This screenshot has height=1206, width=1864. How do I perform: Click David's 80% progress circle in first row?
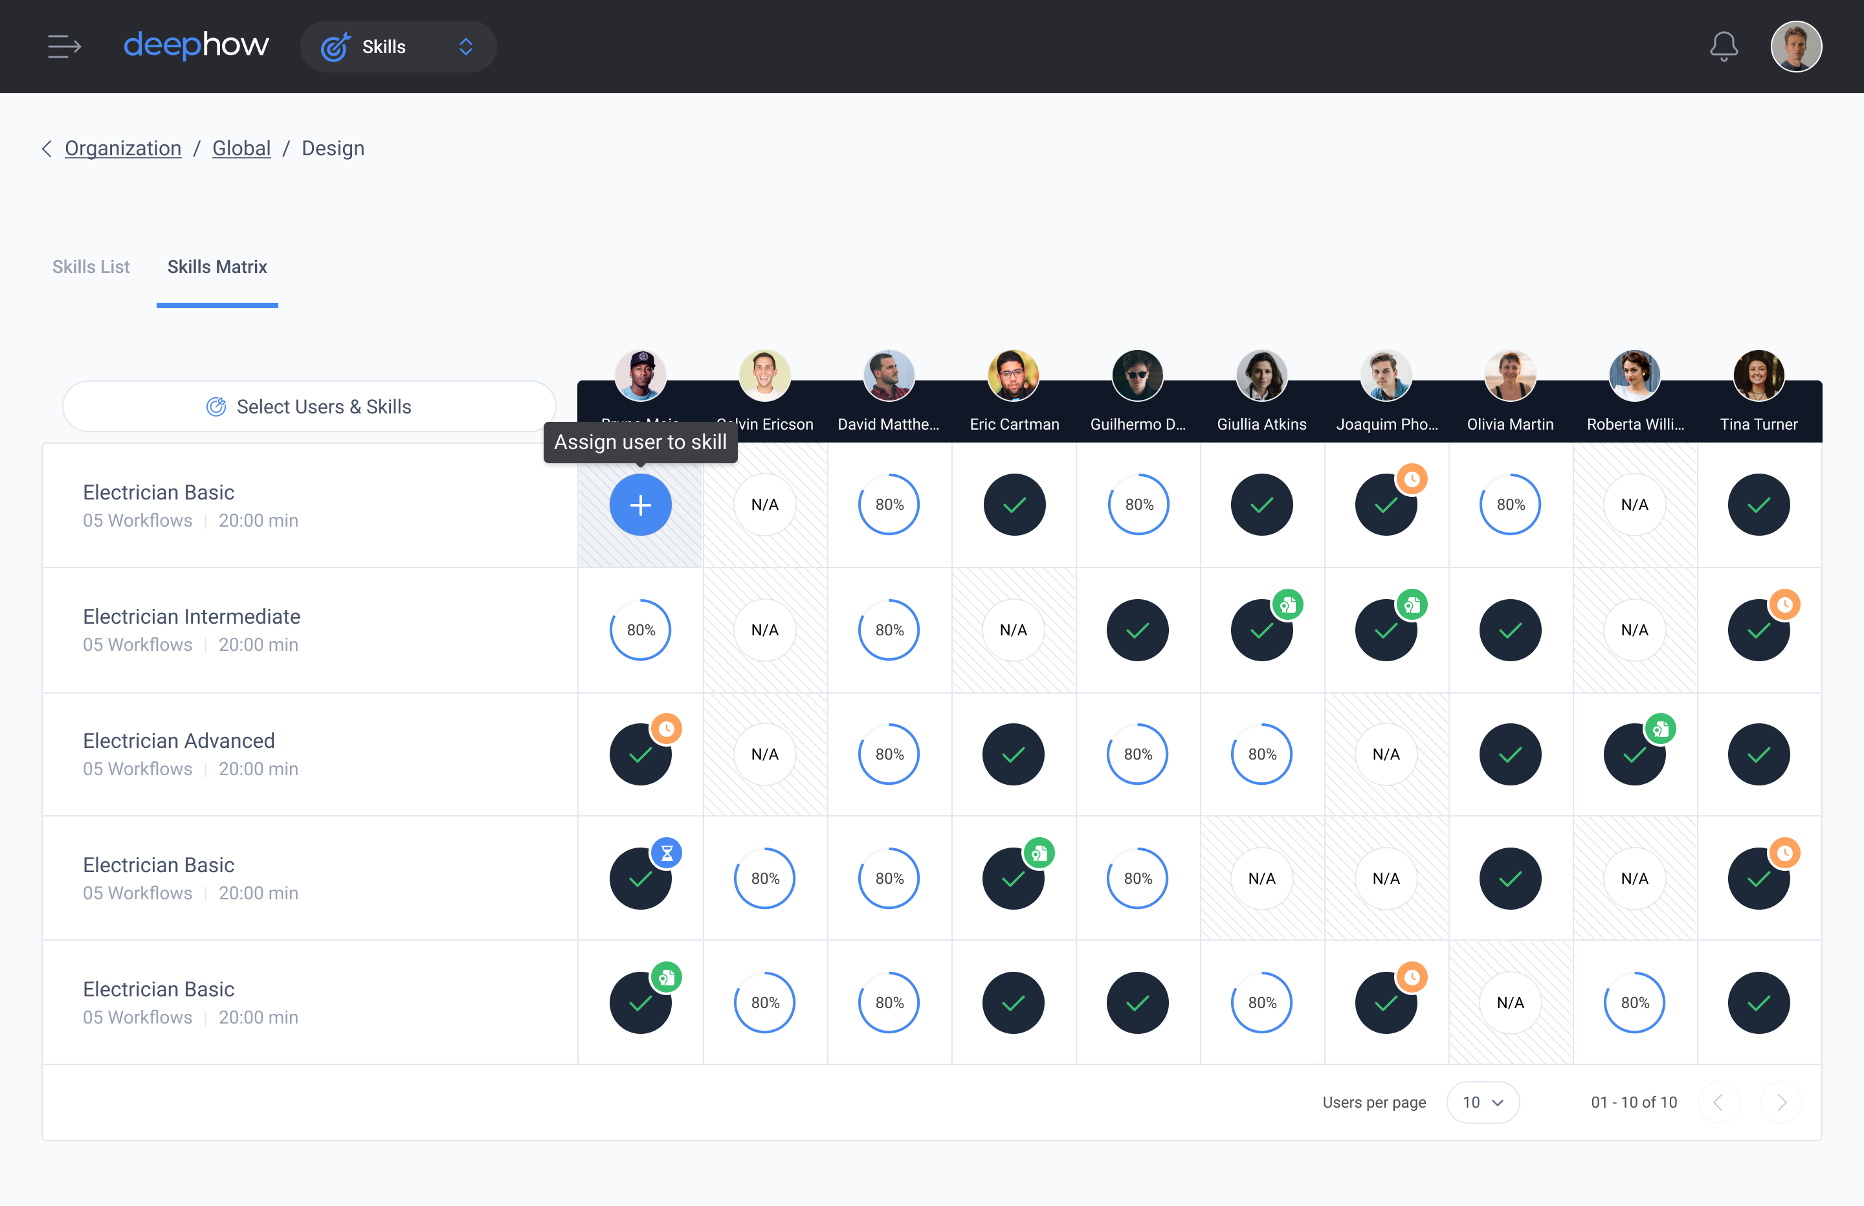point(889,505)
